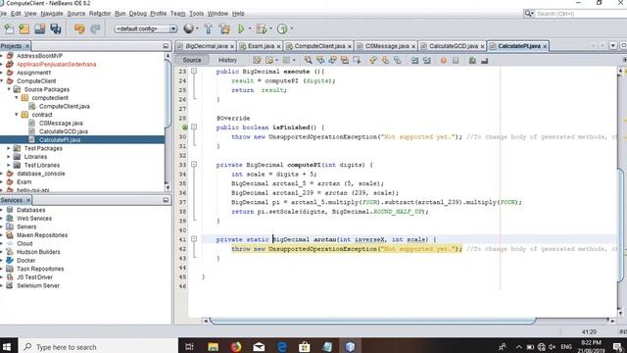Close the CalculatePI.java tab

[x=545, y=47]
